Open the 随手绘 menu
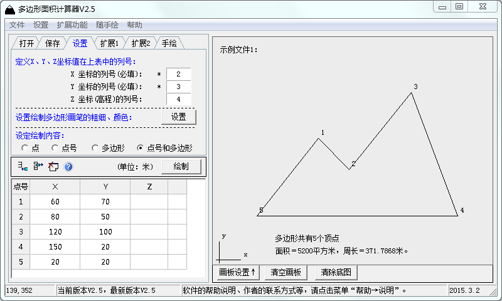The image size is (502, 301). click(x=107, y=25)
